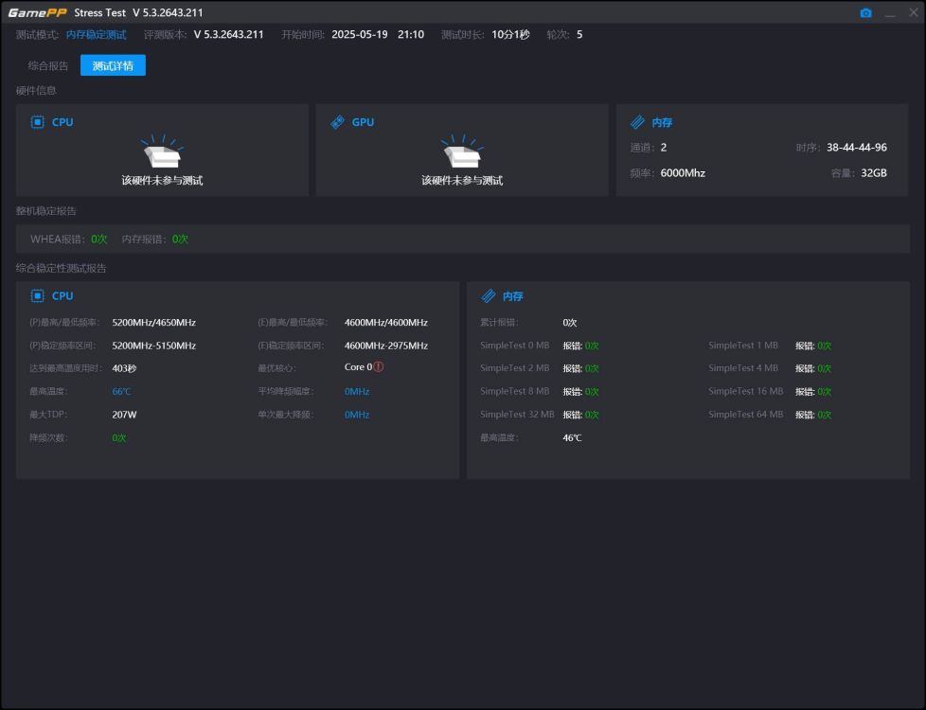Click the 累计报错 0次 value

570,323
